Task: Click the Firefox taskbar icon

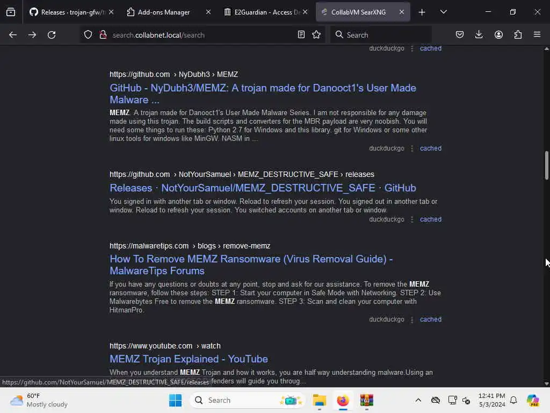Action: coord(343,400)
